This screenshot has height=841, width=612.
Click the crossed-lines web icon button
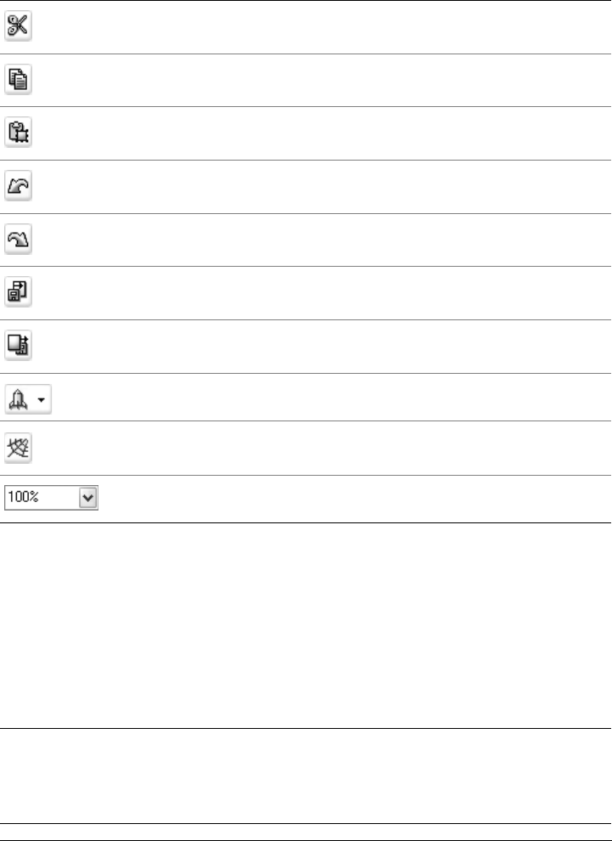(x=18, y=448)
